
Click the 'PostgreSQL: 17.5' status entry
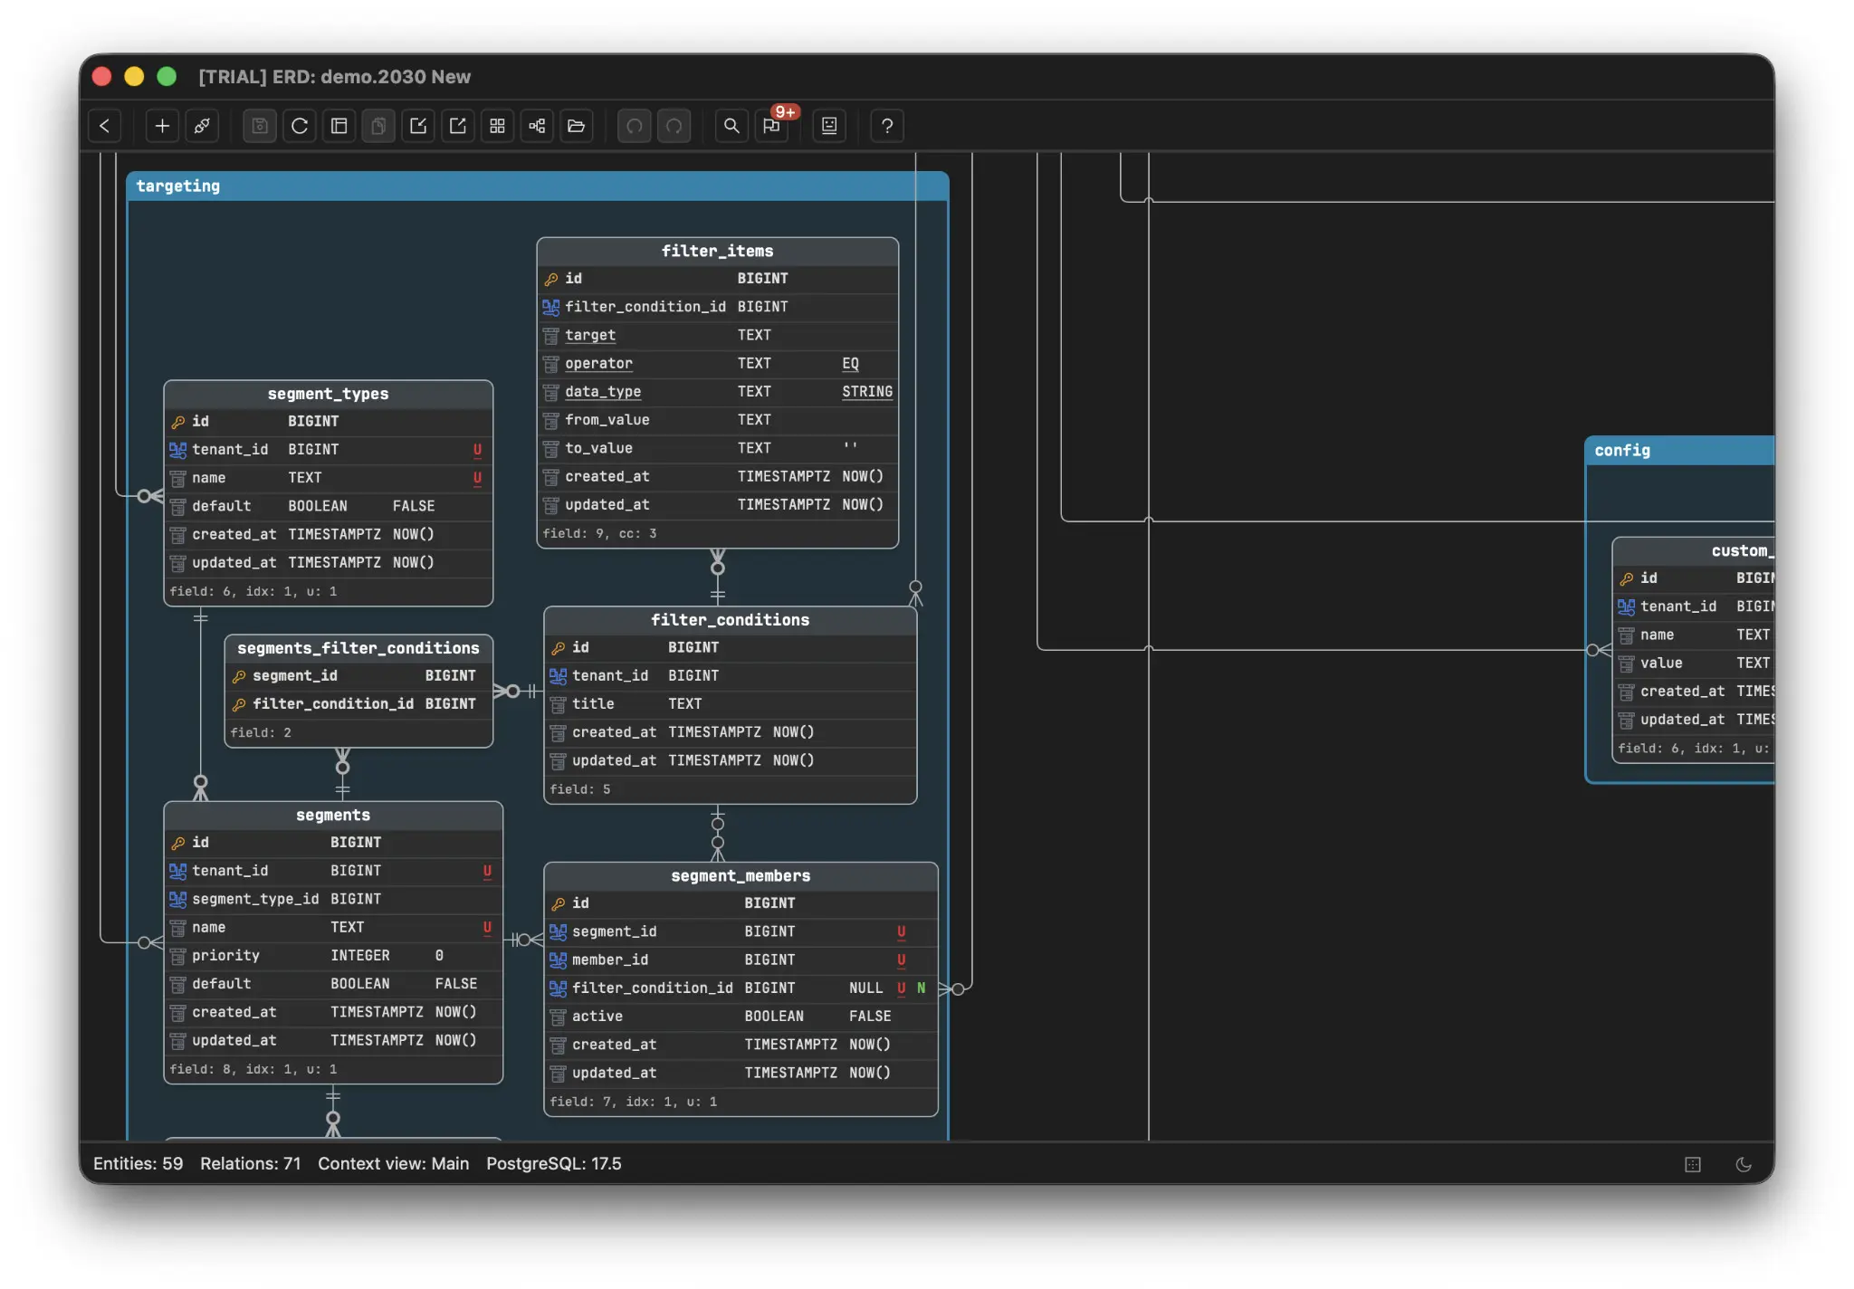pyautogui.click(x=553, y=1164)
